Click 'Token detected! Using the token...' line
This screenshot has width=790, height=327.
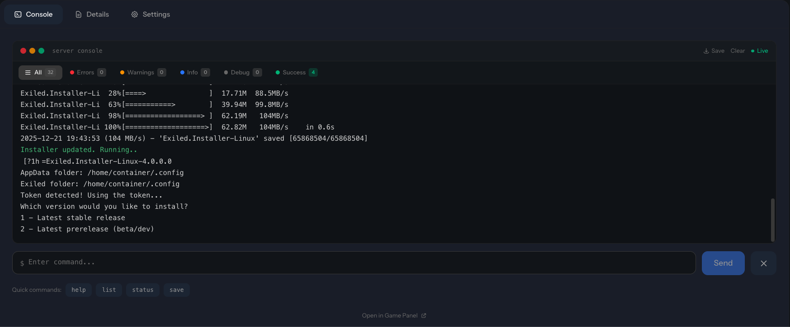(91, 195)
